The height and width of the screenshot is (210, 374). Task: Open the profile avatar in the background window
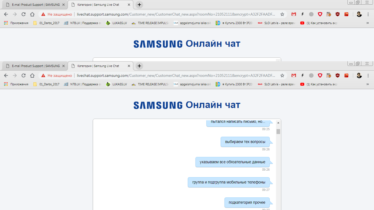pos(359,14)
